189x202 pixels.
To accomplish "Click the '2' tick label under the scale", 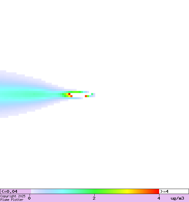I will (x=94, y=198).
